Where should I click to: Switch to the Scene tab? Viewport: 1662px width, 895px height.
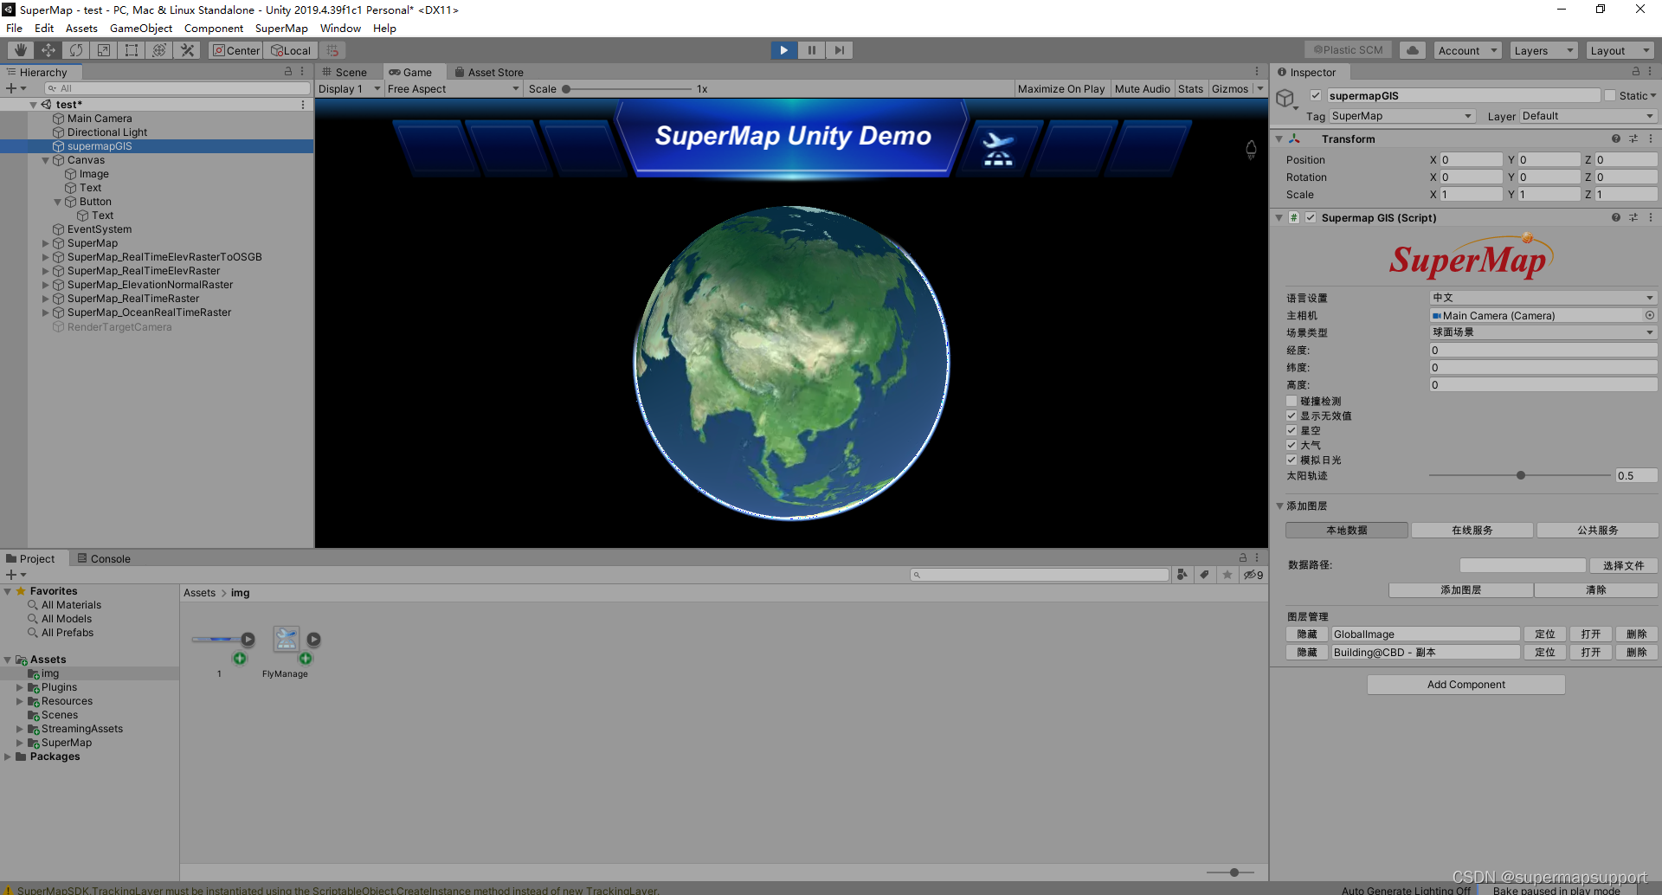(349, 72)
